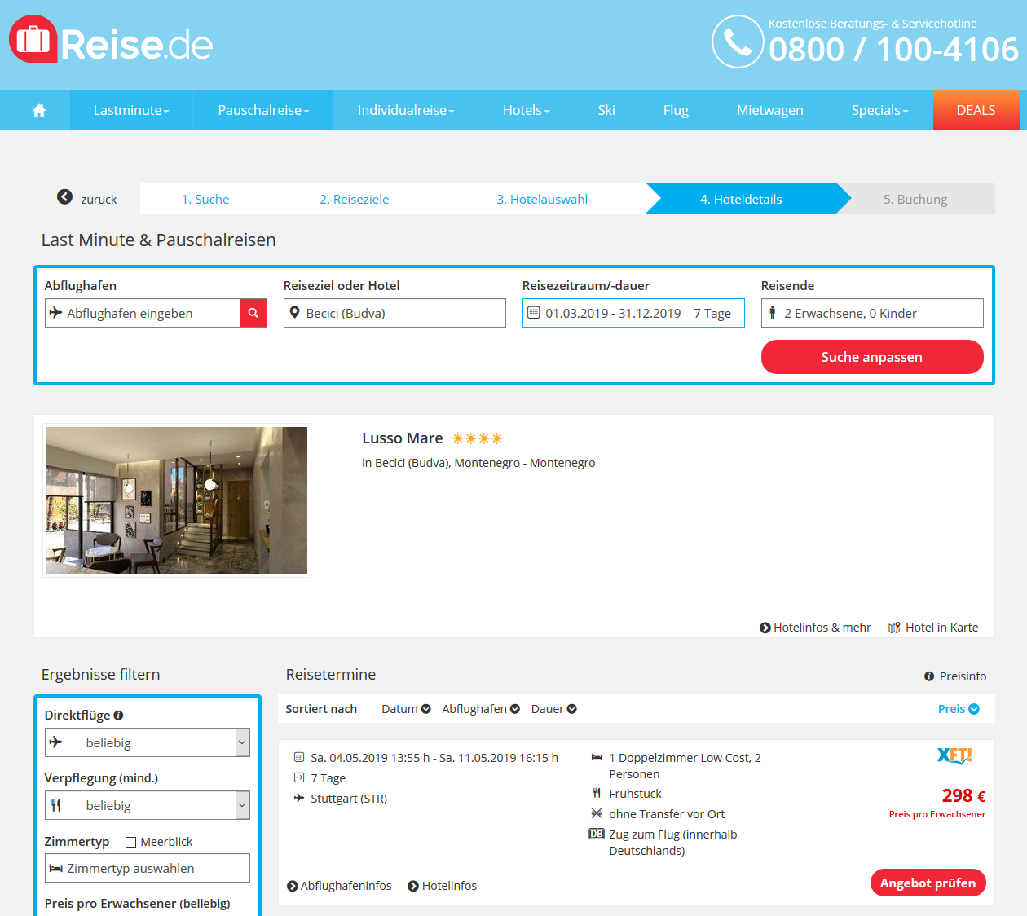Click the 'ohne Transfer vor Ort' text
This screenshot has height=916, width=1027.
667,814
